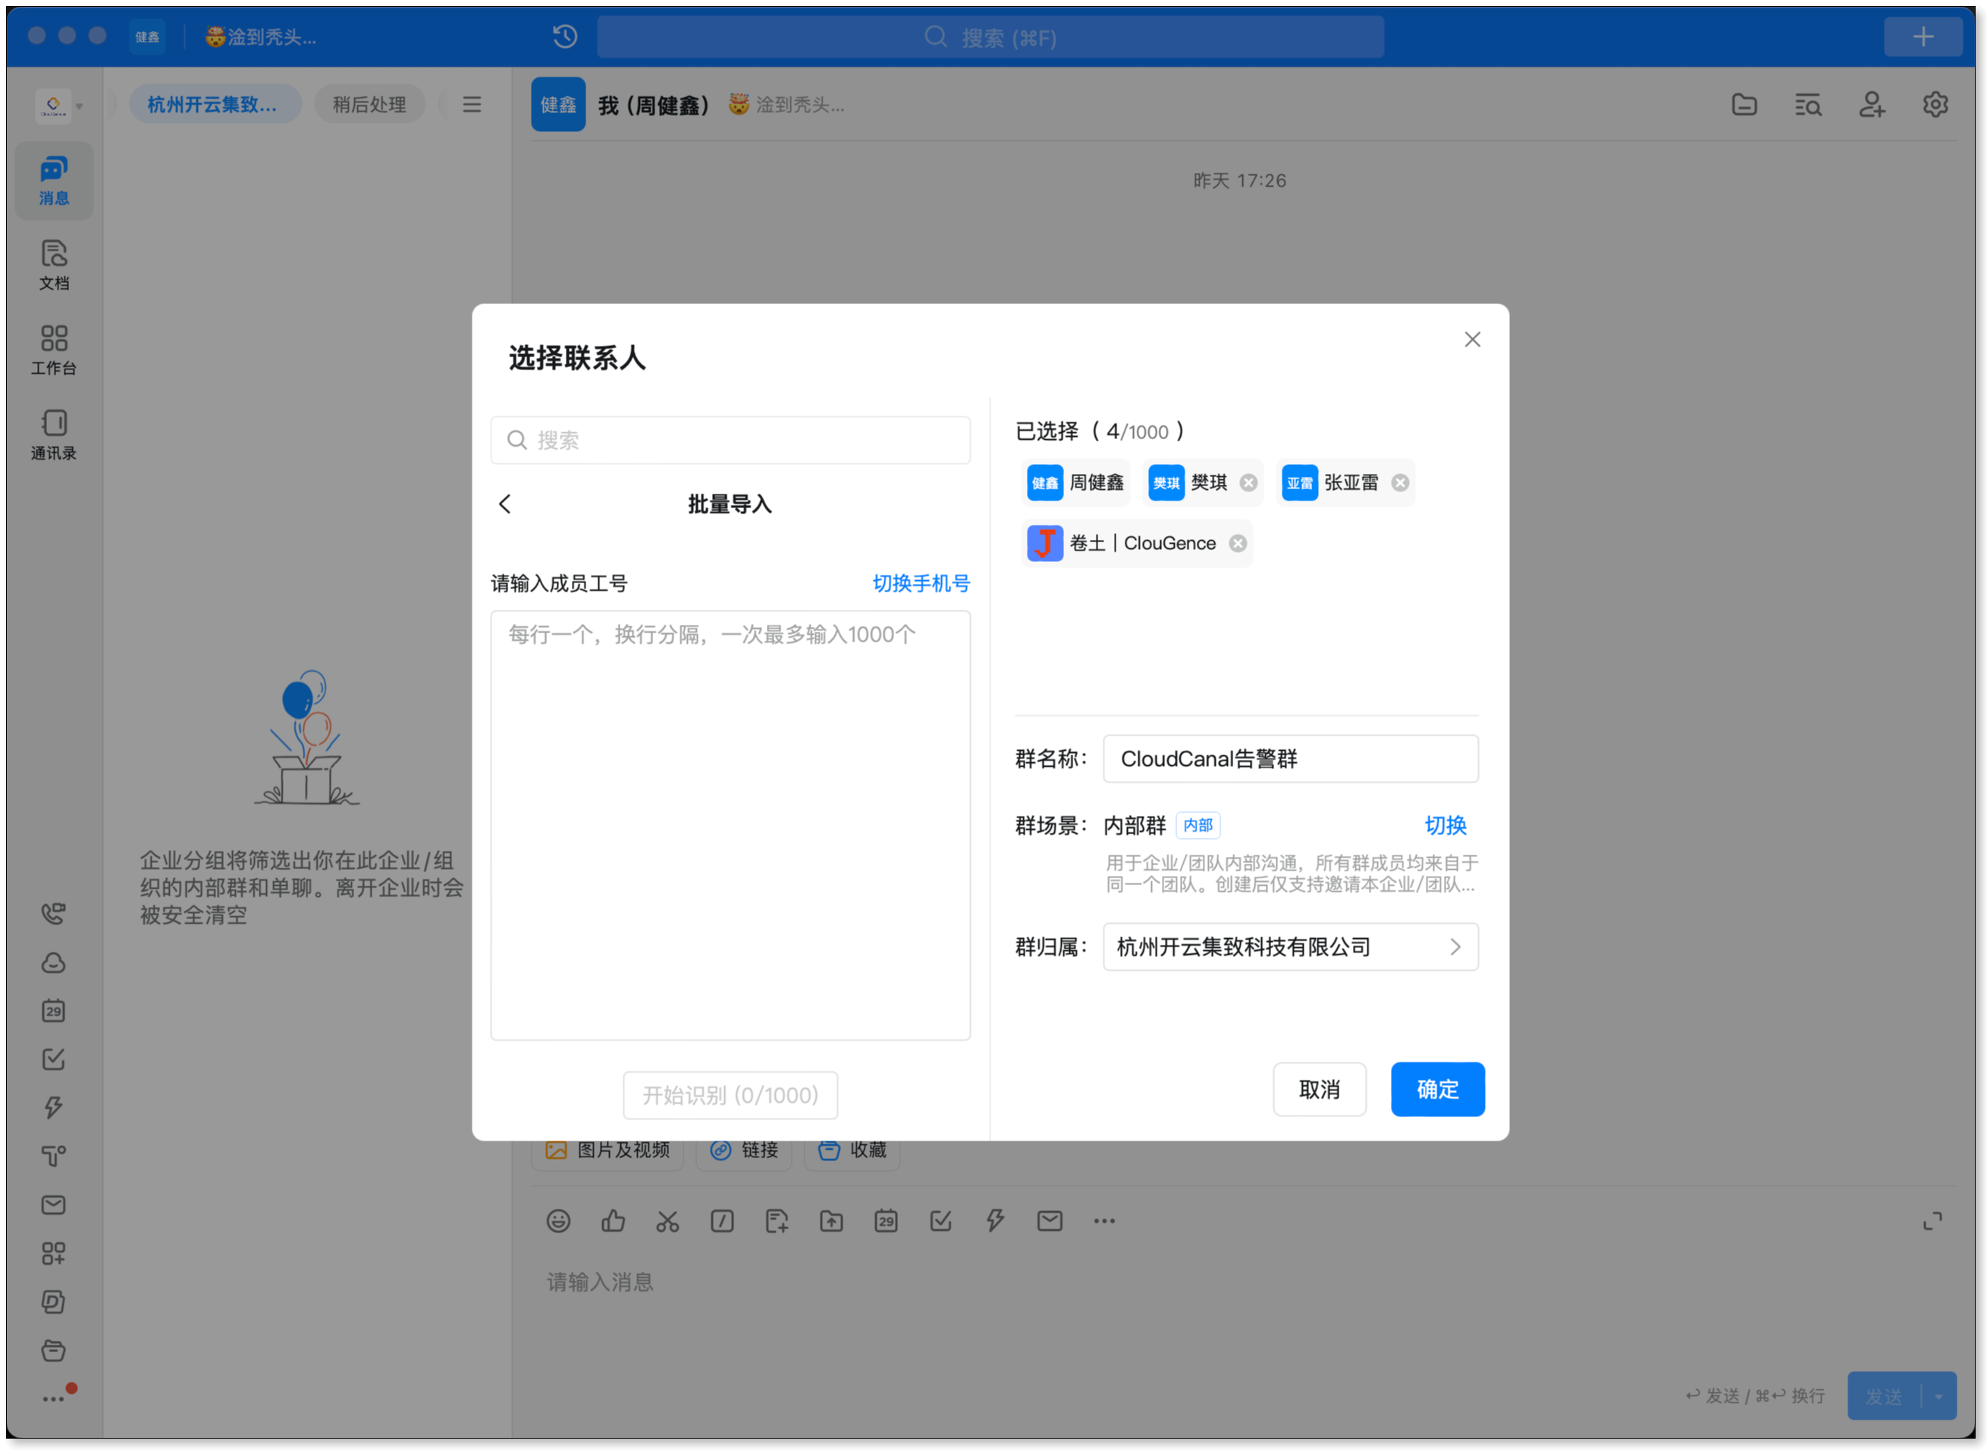Remove 樊琪 from selected contacts

click(1248, 483)
